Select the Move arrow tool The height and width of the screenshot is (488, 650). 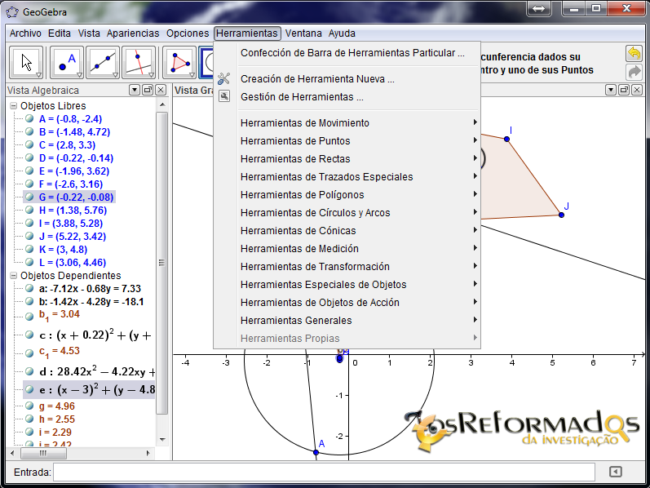[26, 62]
